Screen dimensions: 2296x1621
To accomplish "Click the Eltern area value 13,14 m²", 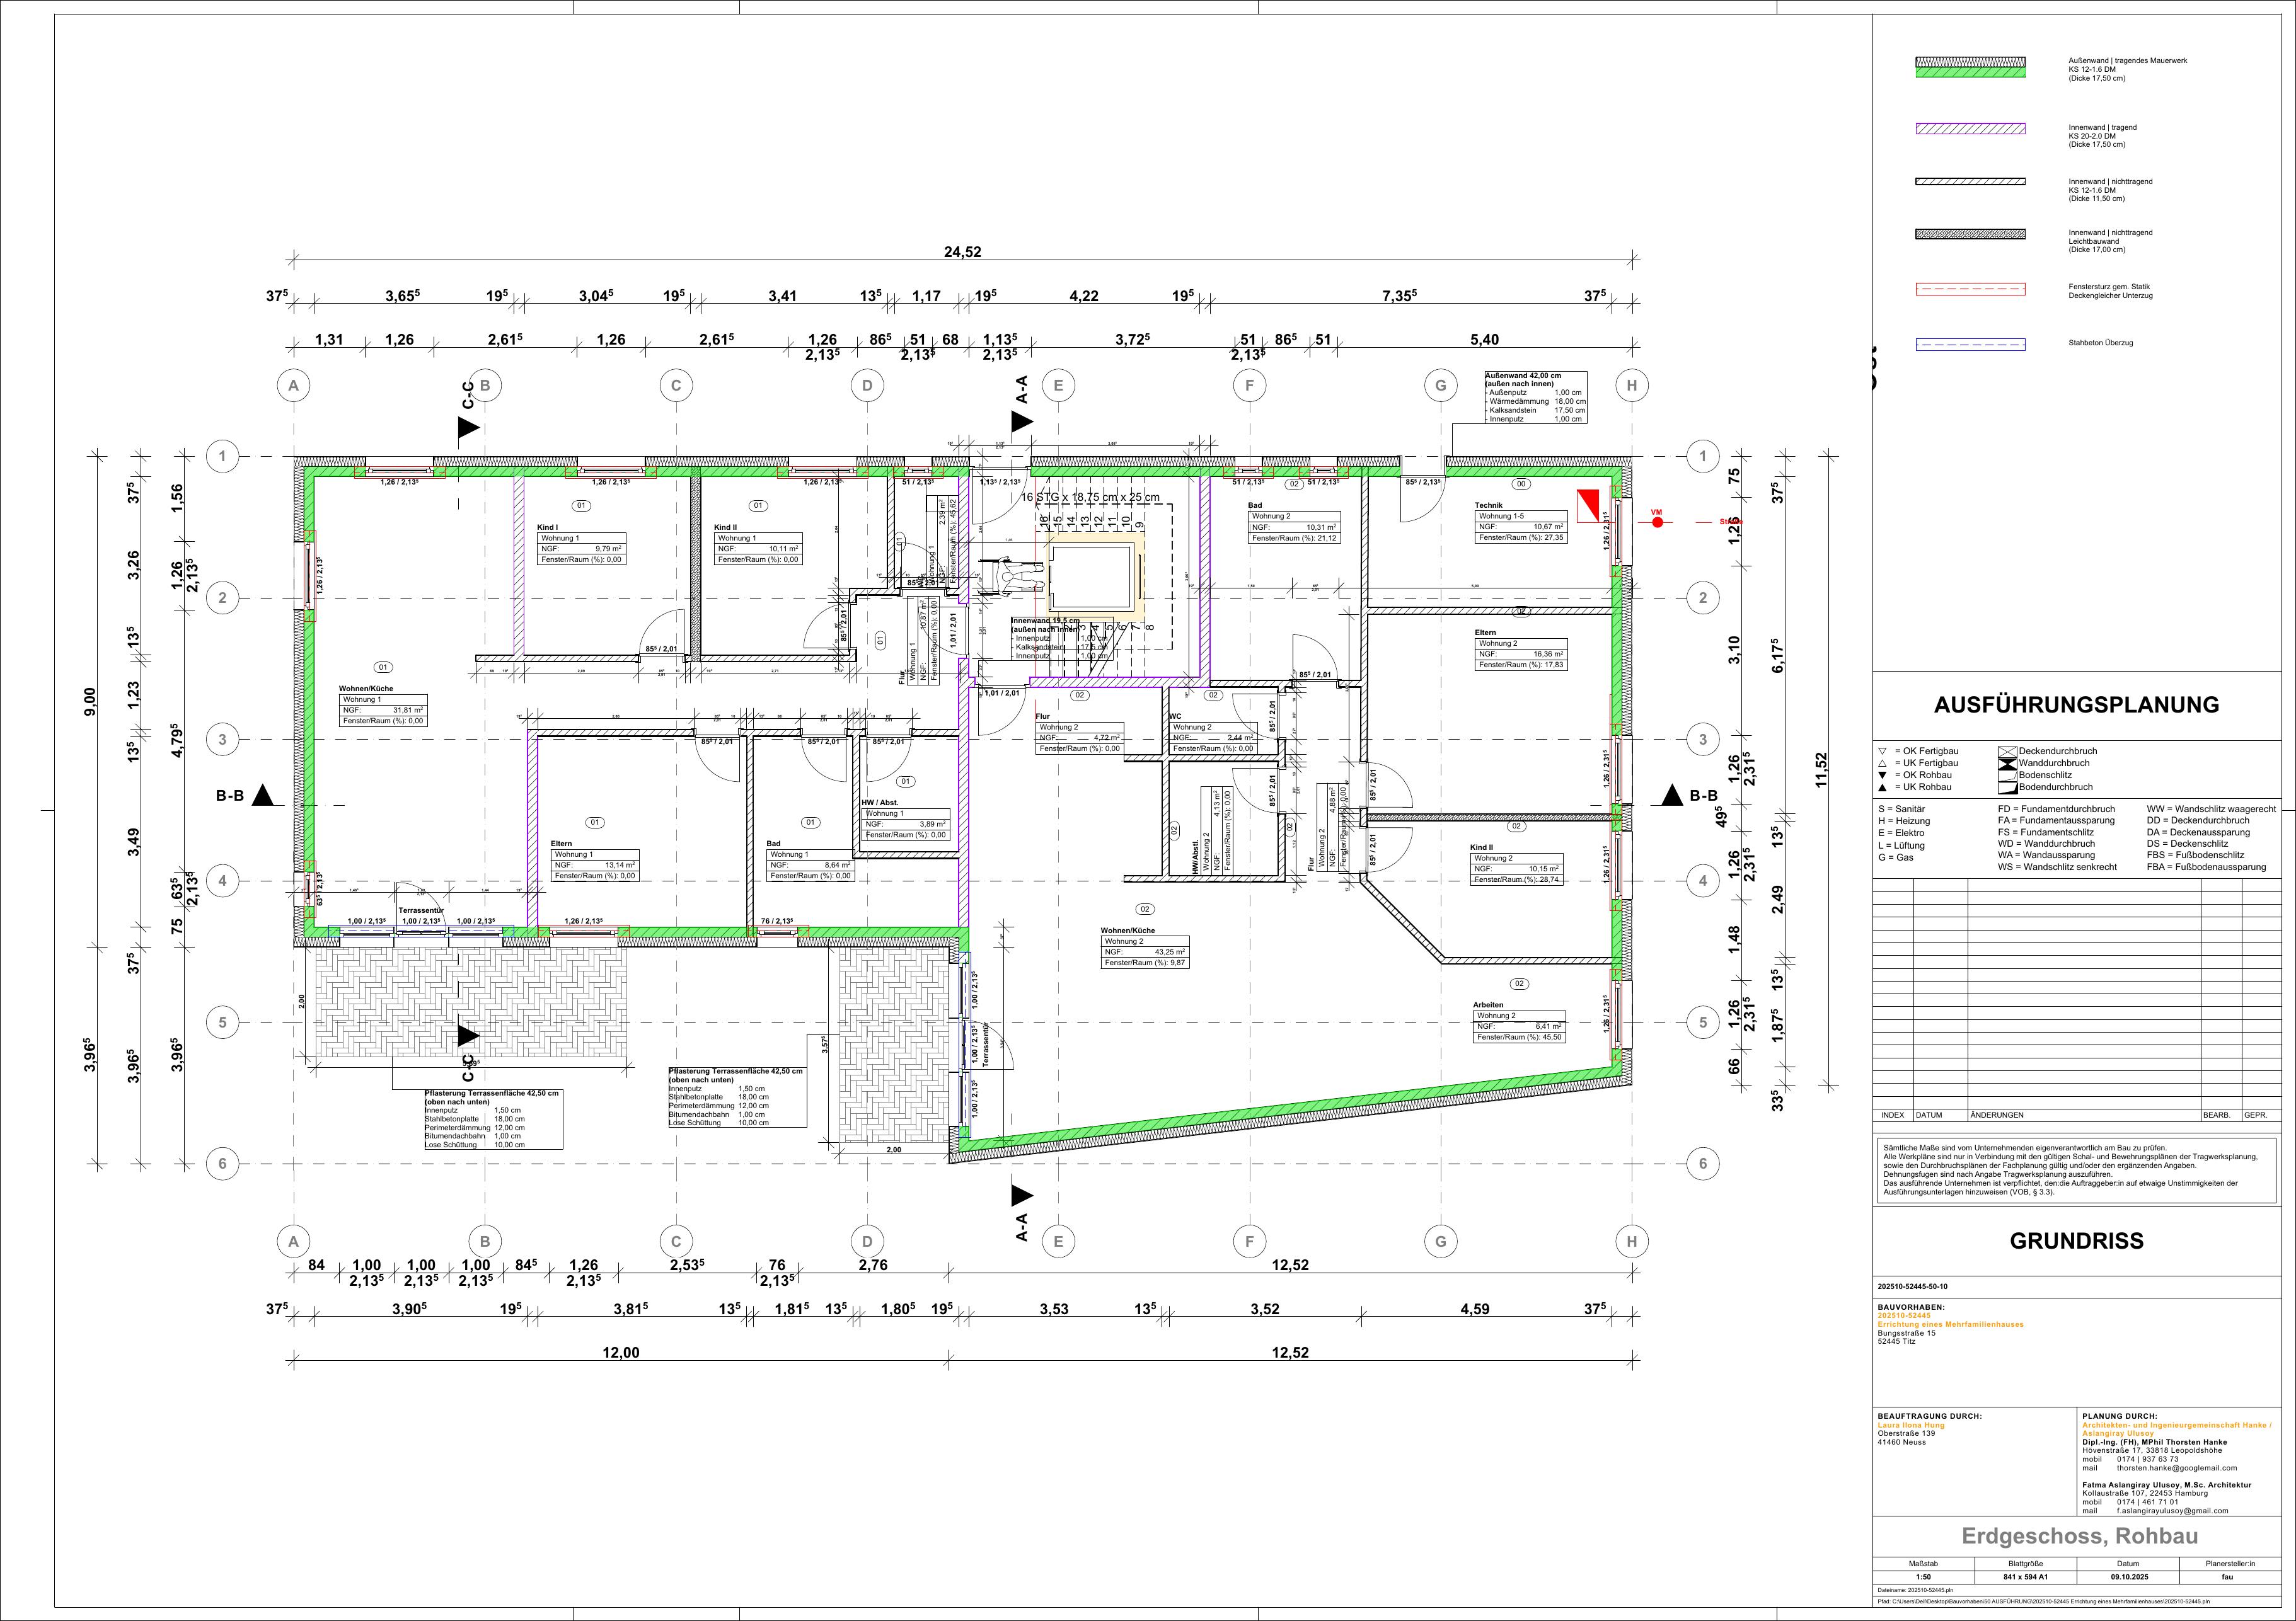I will 620,866.
